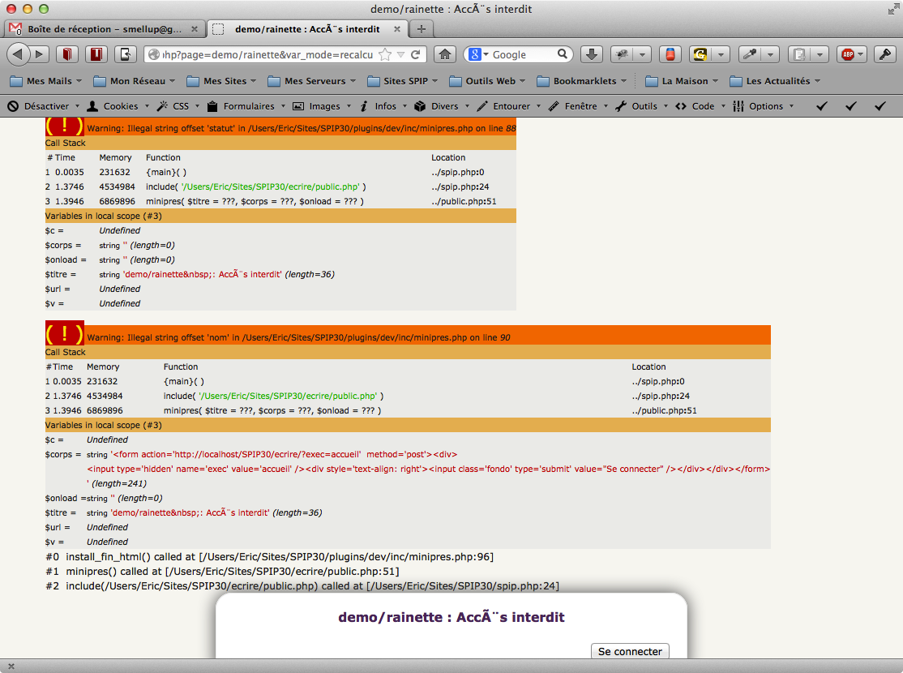Click the first checkmark validation icon
The width and height of the screenshot is (903, 673).
[822, 106]
